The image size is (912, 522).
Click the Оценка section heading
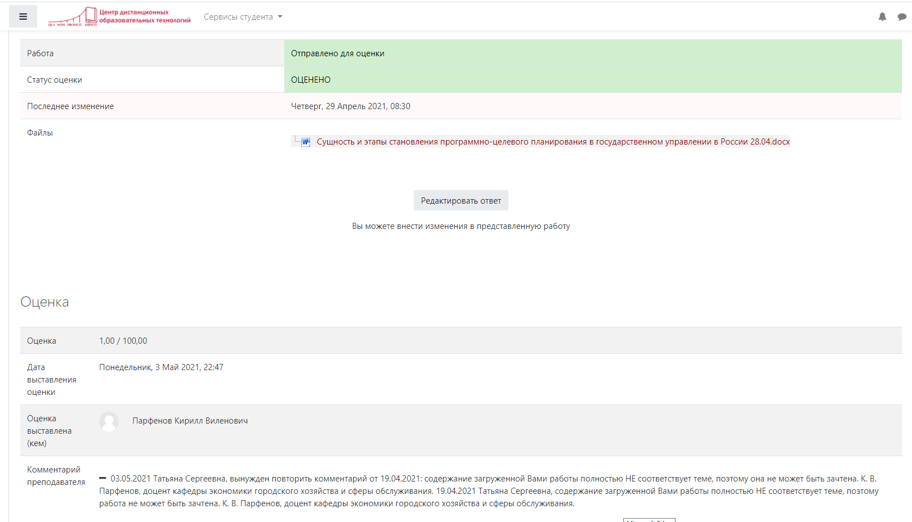click(x=44, y=302)
